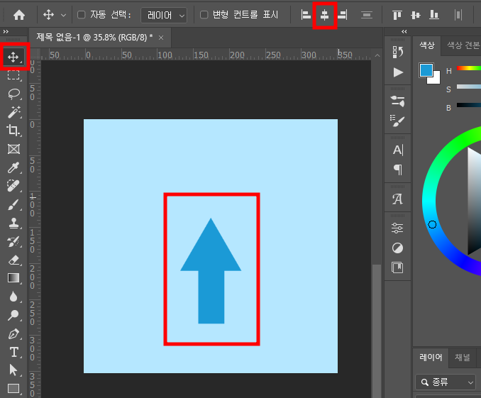Open the 레이어 auto-select dropdown
481x398 pixels.
point(164,15)
